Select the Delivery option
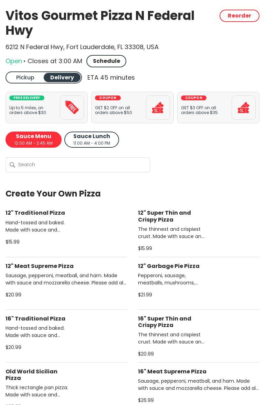 point(62,78)
